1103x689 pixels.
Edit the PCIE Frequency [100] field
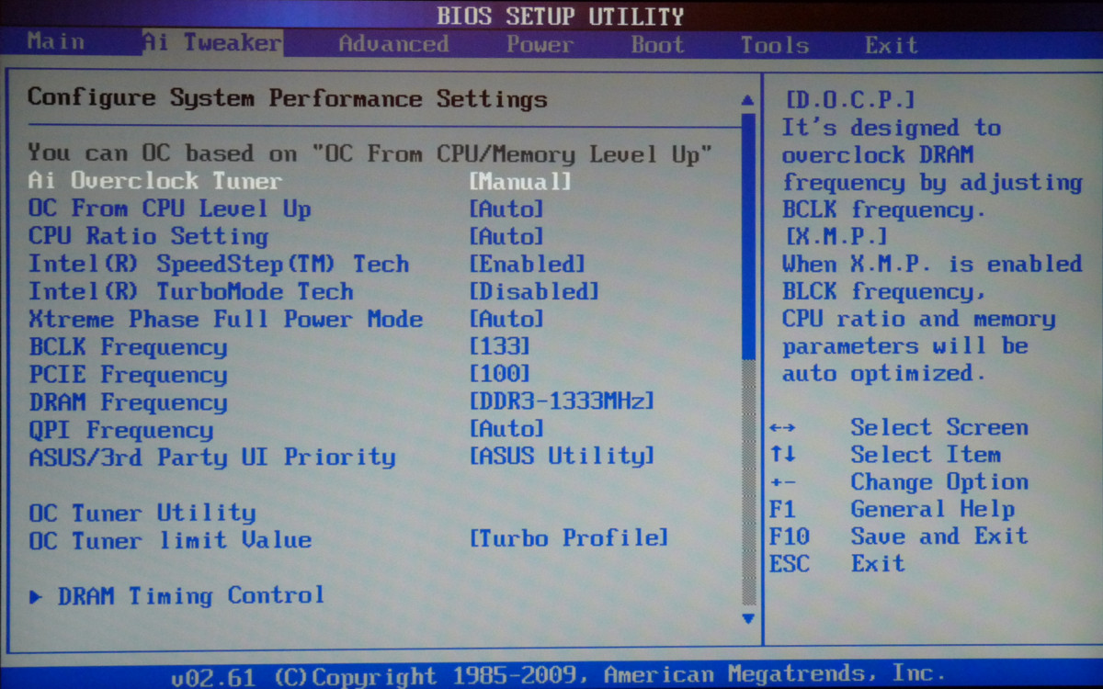coord(500,375)
